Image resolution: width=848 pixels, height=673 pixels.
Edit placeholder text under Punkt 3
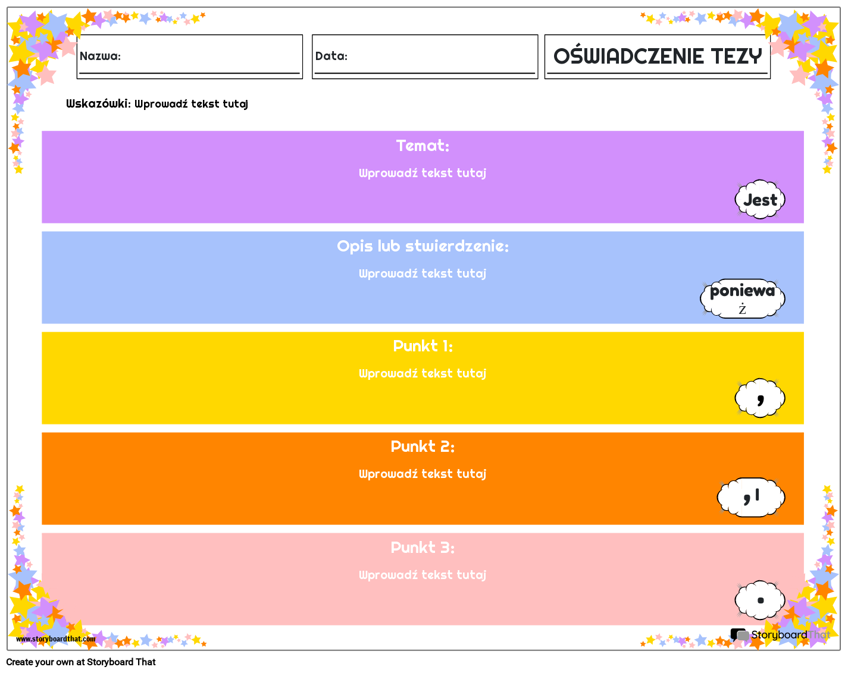[423, 575]
